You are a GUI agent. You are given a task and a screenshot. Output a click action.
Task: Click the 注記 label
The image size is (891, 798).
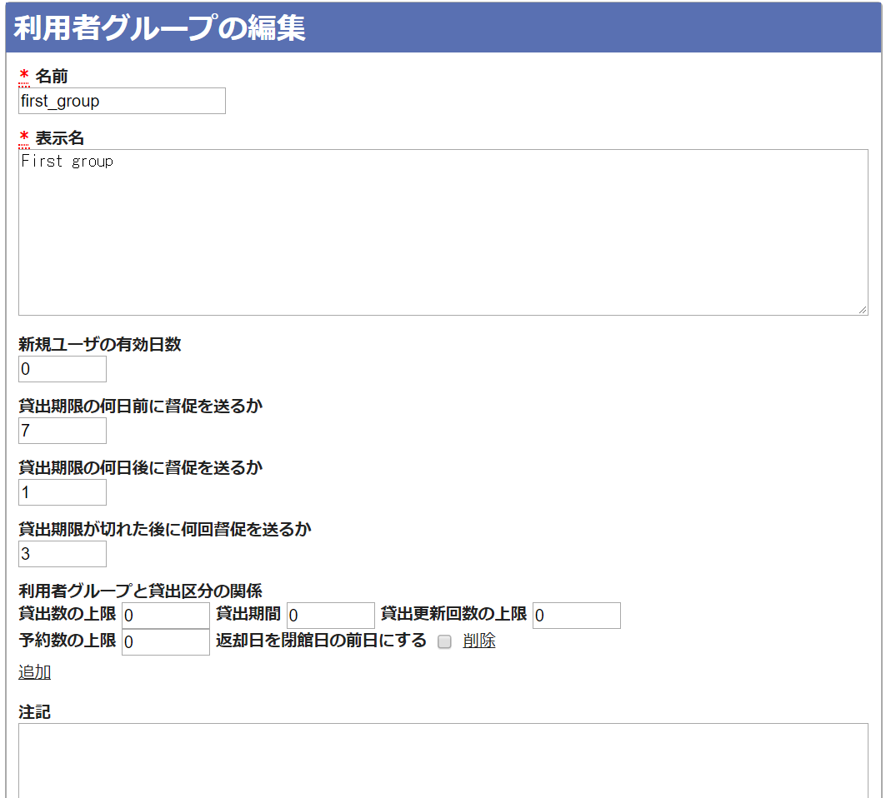coord(35,711)
